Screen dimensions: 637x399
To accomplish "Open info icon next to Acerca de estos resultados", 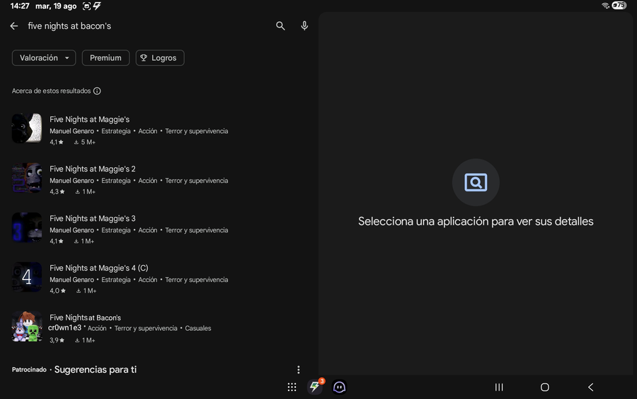I will [97, 91].
